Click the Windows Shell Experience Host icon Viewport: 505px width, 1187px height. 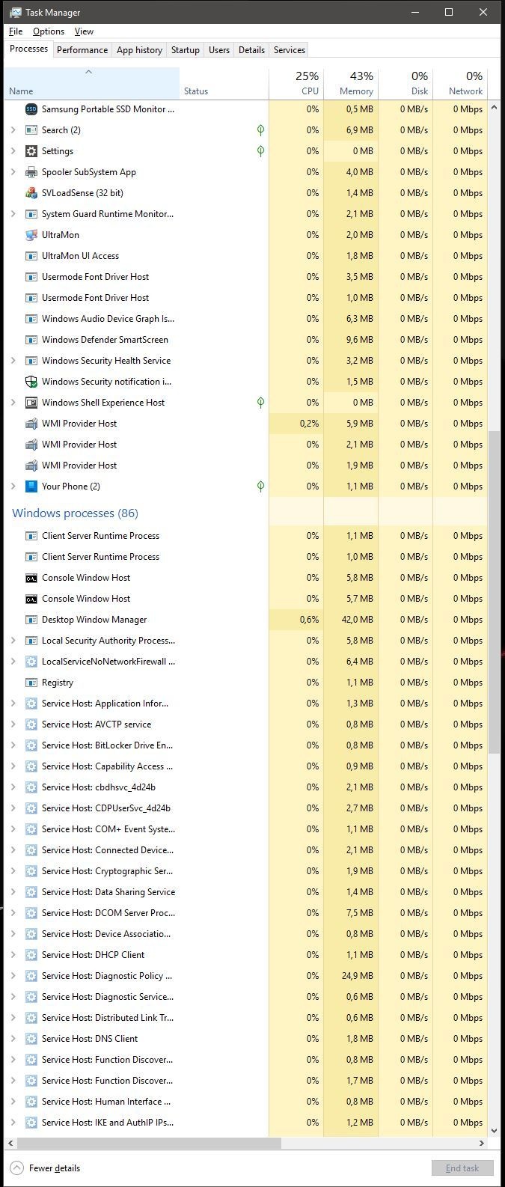(x=31, y=402)
